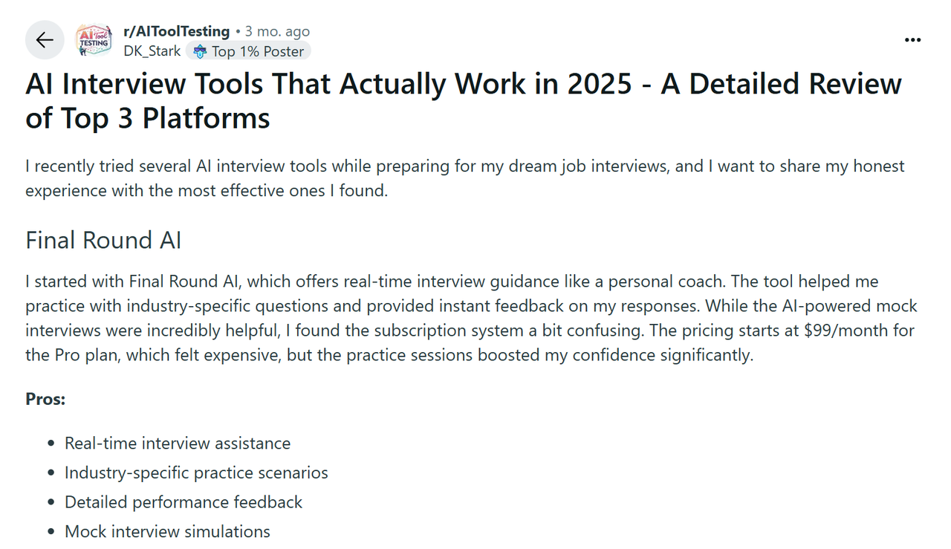Select the "Detailed performance feedback" list item
The height and width of the screenshot is (549, 951).
184,502
